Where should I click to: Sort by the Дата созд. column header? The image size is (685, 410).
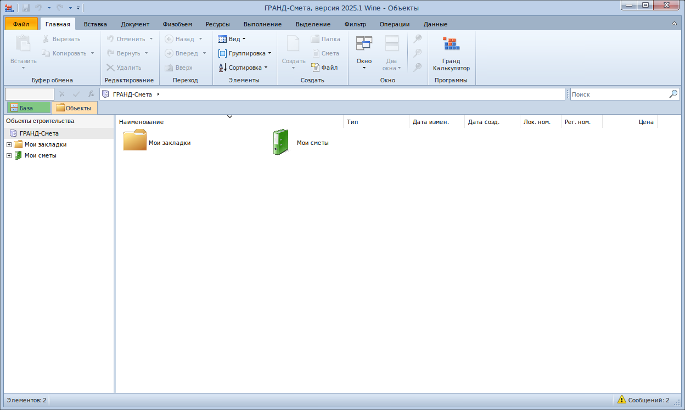492,122
